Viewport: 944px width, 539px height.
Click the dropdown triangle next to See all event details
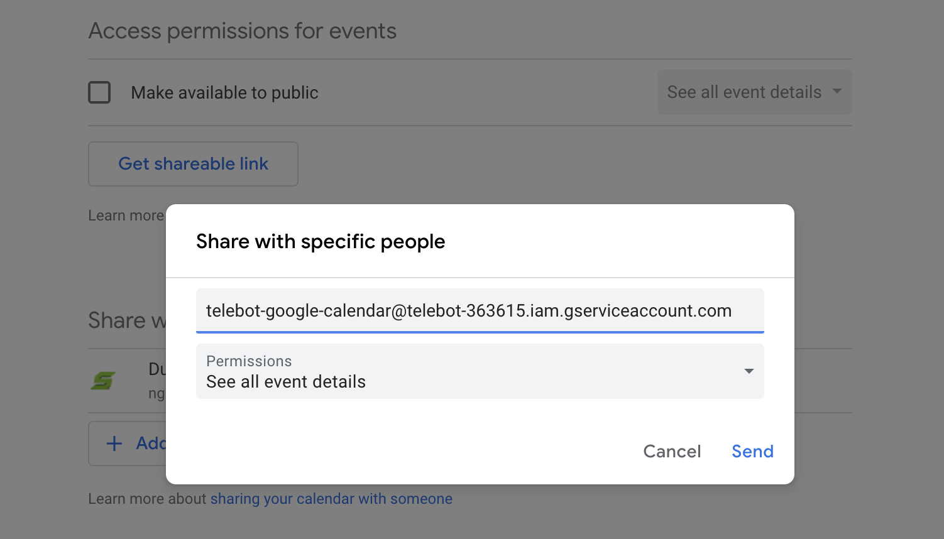(x=837, y=92)
